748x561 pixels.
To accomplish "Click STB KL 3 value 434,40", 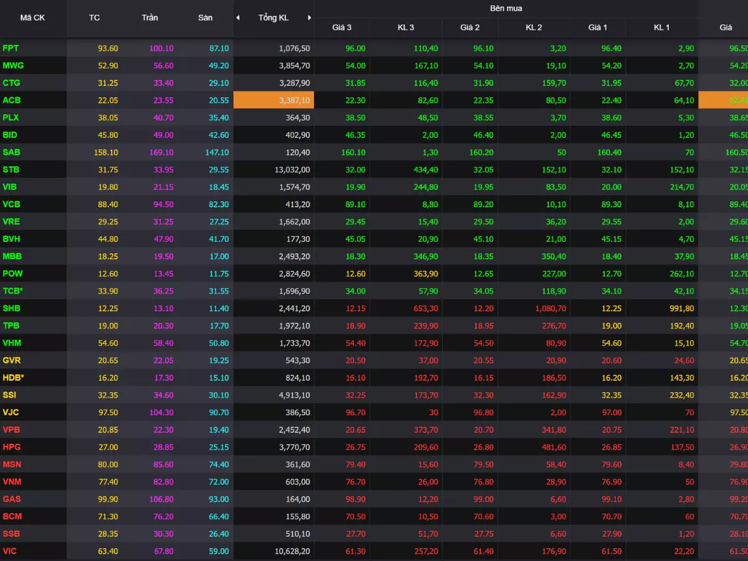I will tap(424, 170).
